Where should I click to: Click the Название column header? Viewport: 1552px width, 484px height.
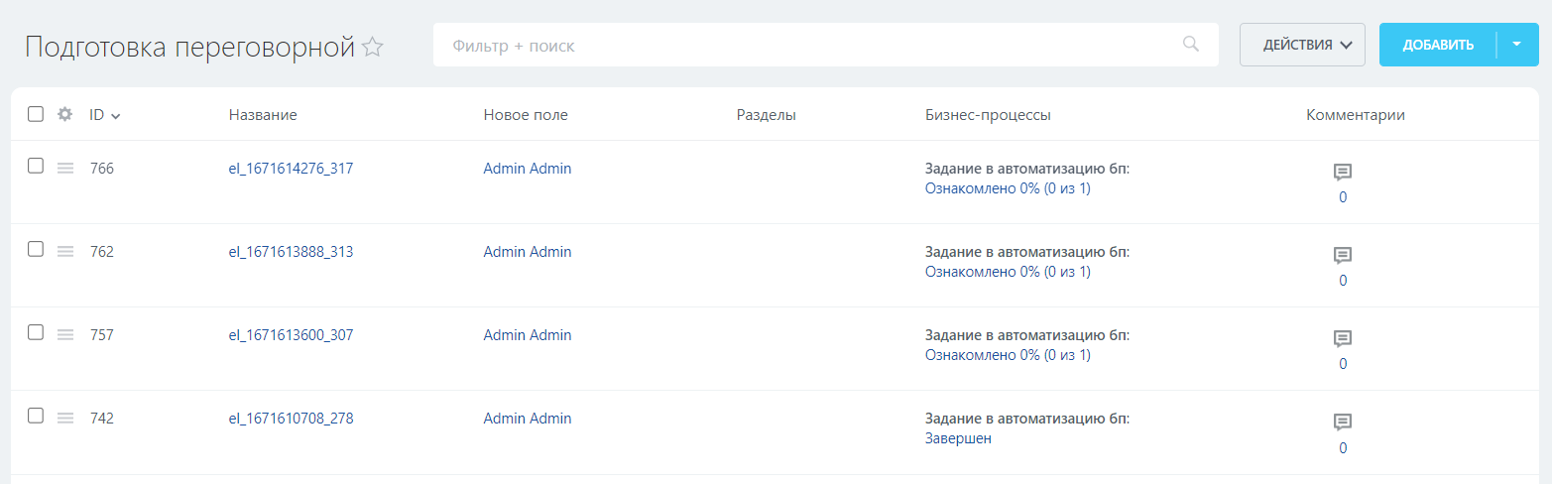pyautogui.click(x=263, y=115)
